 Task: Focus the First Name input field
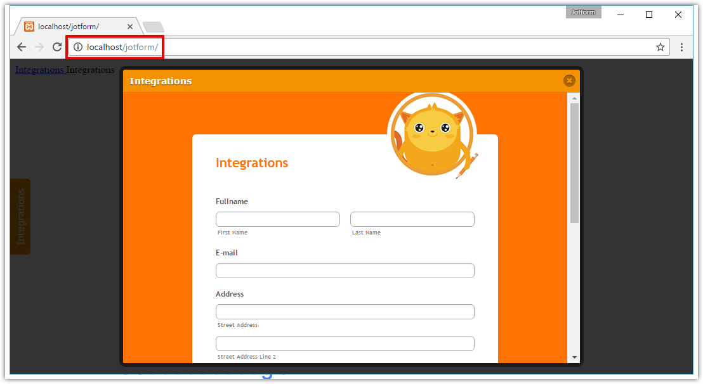coord(277,219)
